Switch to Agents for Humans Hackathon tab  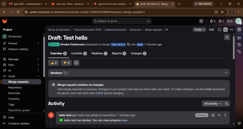click(112, 4)
